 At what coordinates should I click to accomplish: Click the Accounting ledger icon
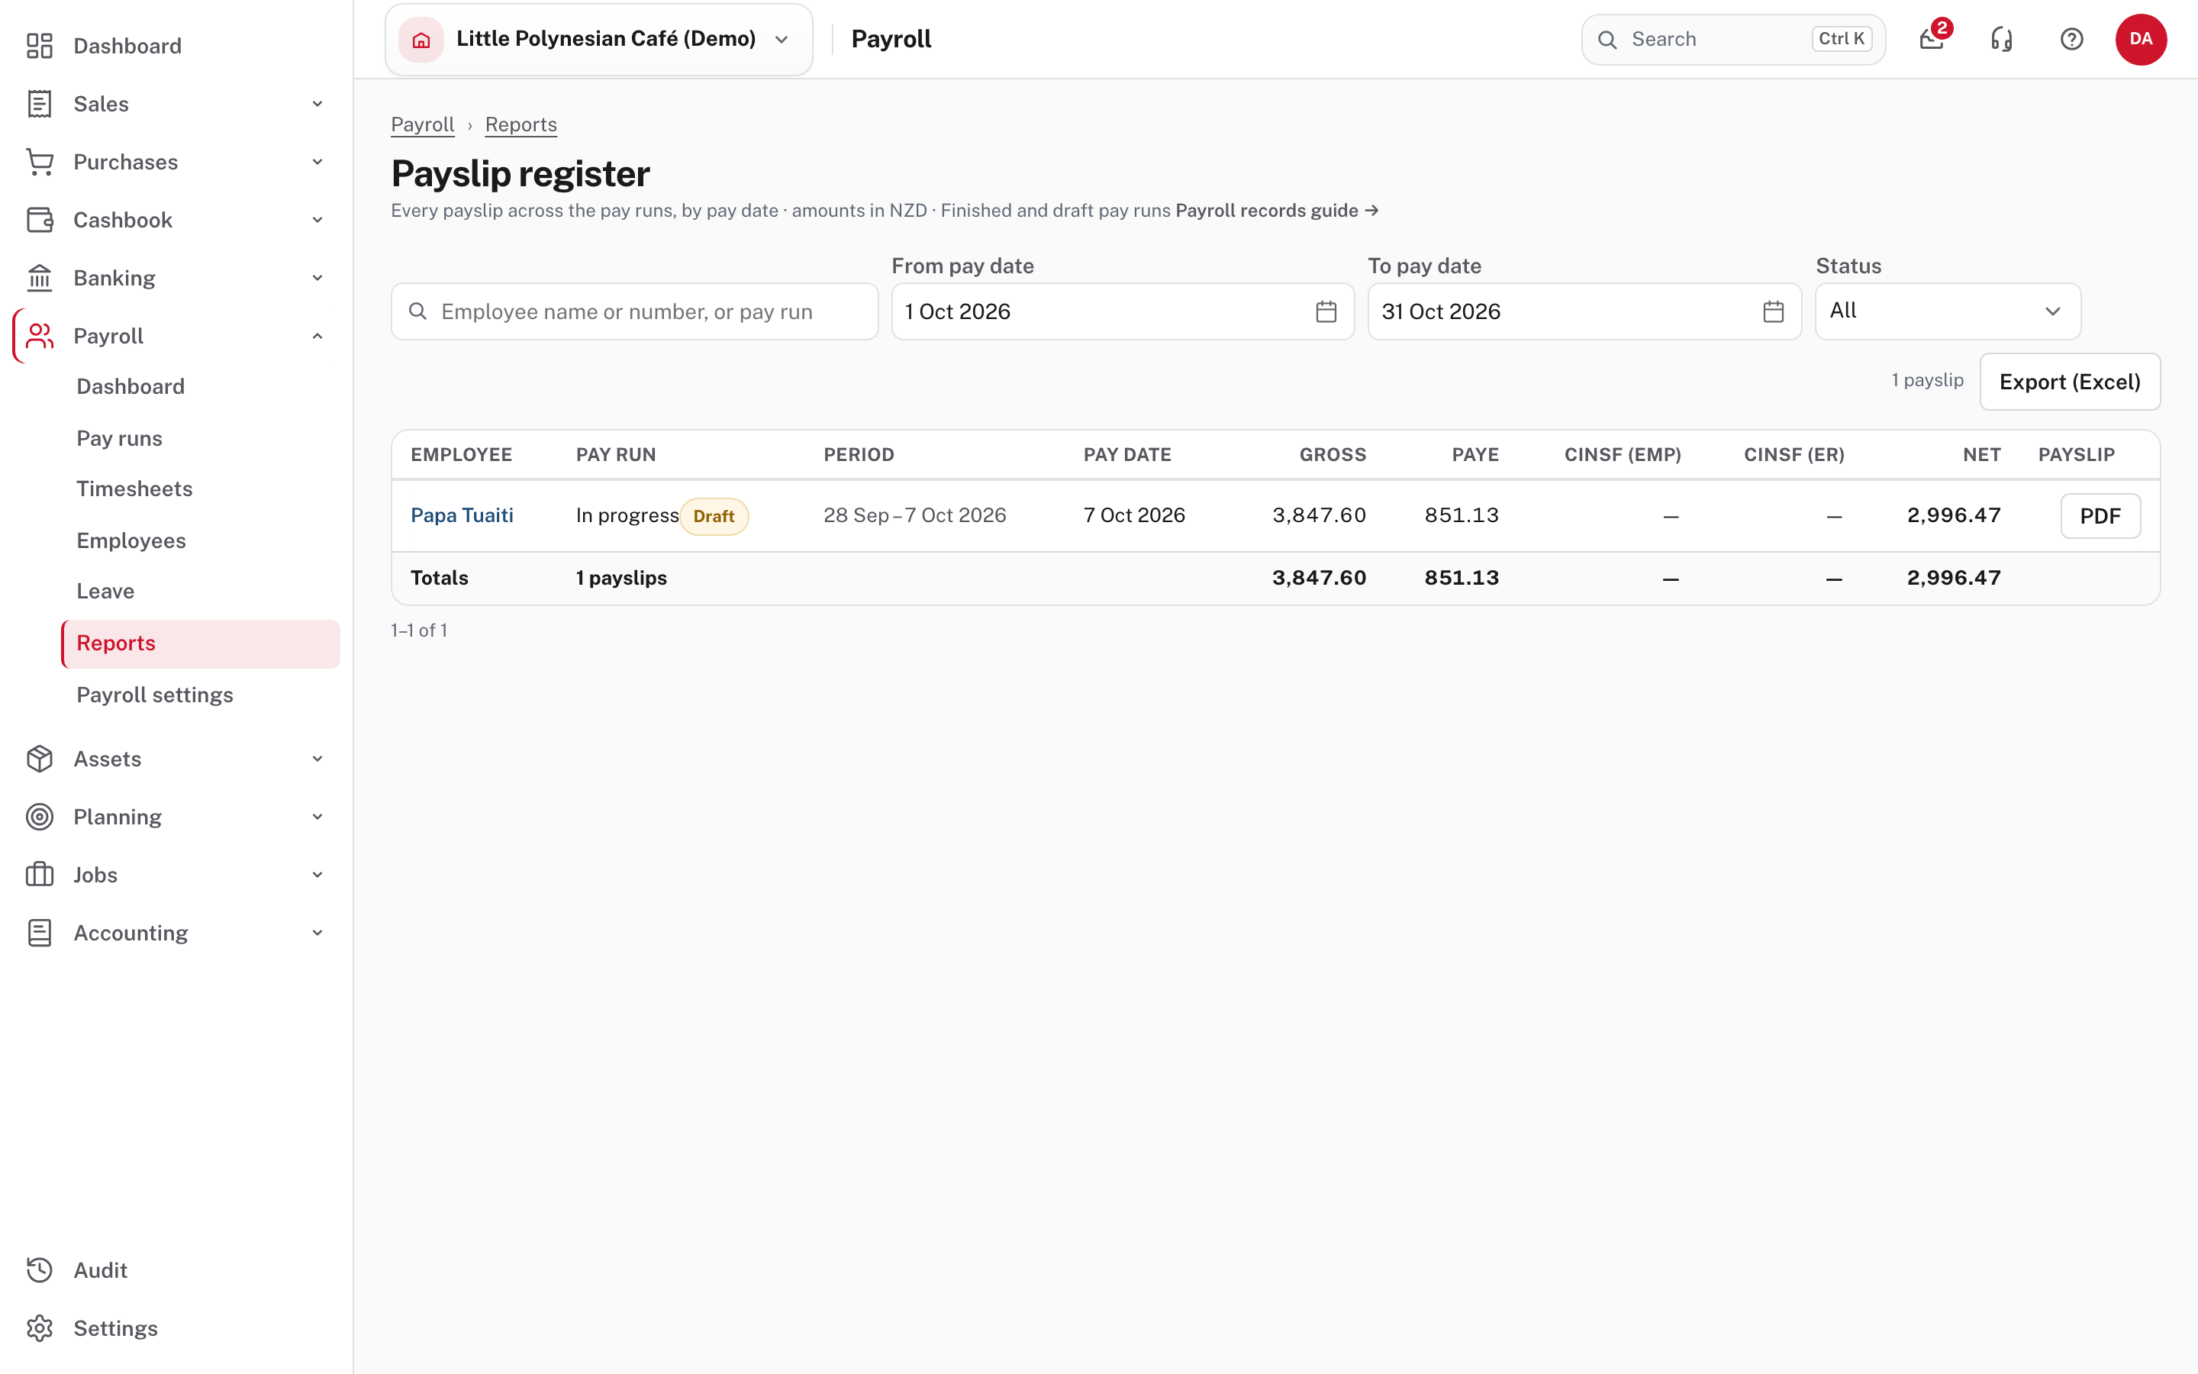click(x=39, y=934)
